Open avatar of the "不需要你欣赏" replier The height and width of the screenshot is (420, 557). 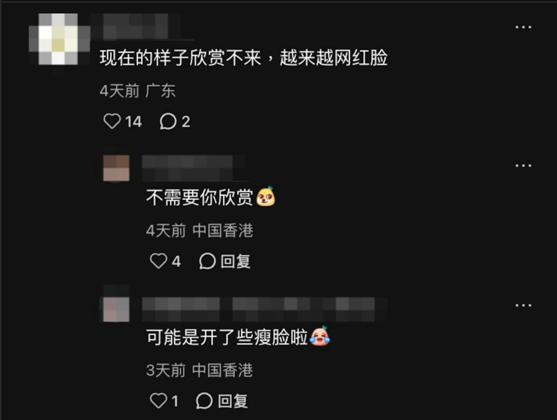click(x=116, y=168)
